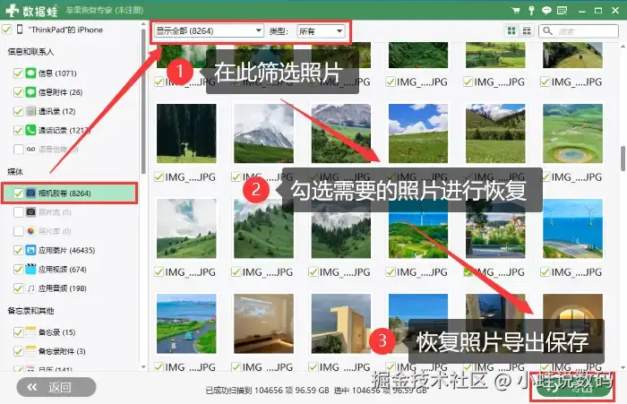Viewport: 627px width, 404px height.
Task: Open the snowy mountain peak thumbnail
Action: pyautogui.click(x=263, y=133)
